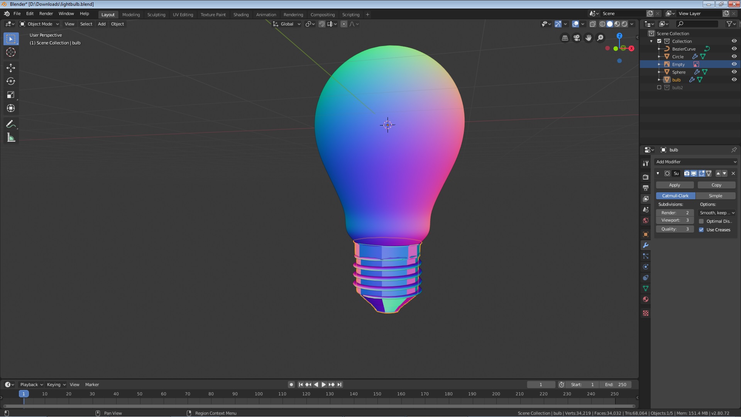Open the File menu

click(17, 14)
